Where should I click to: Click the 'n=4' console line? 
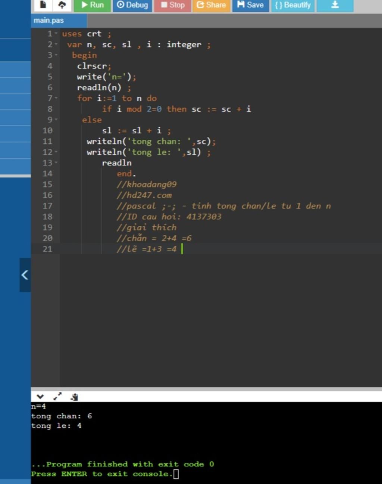(x=38, y=406)
